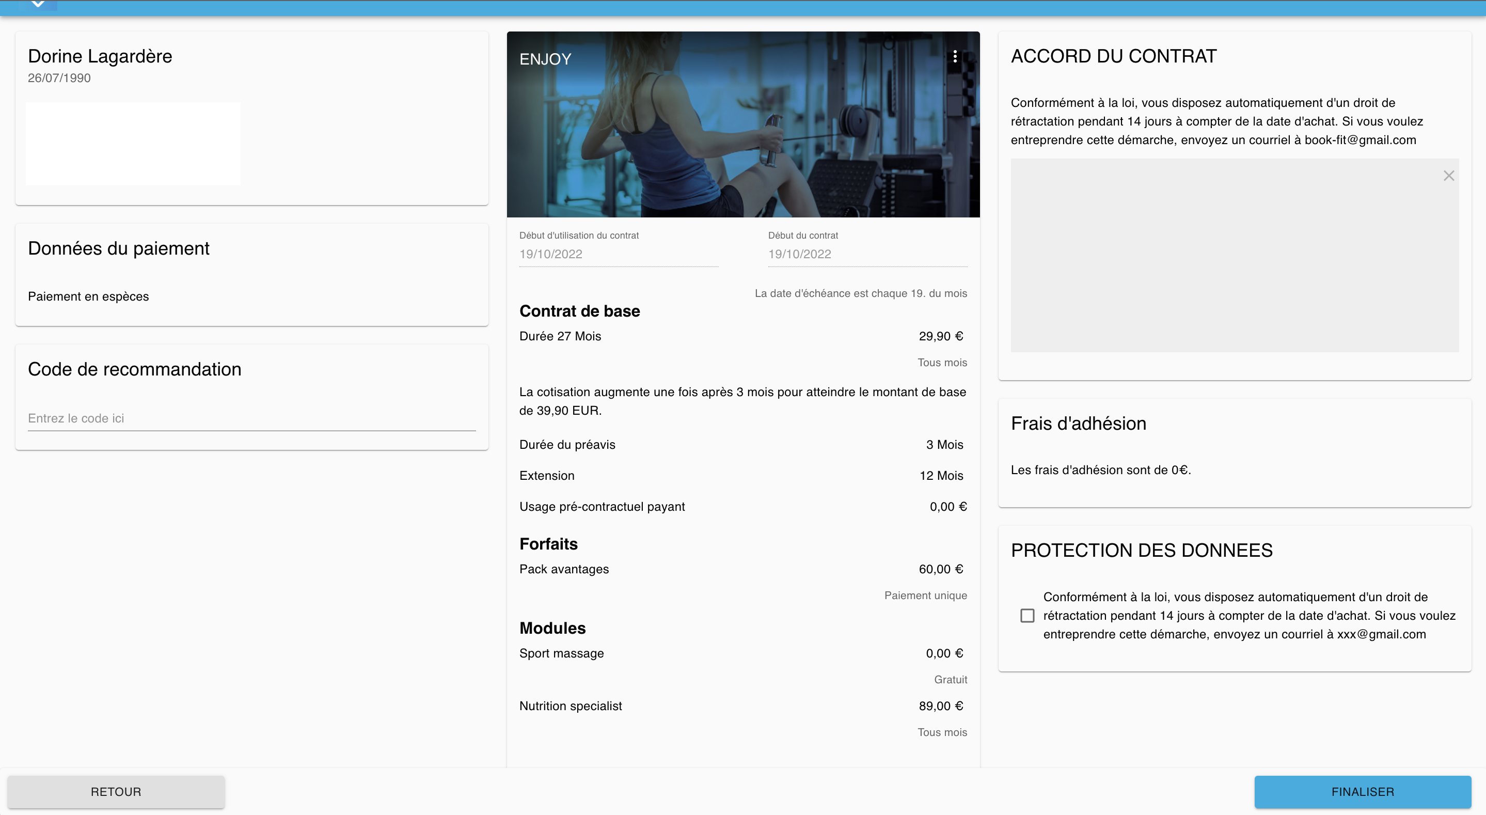
Task: Click the cotisation increase notice paragraph
Action: (x=742, y=401)
